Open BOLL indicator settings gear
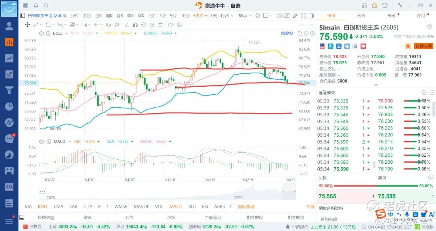The width and height of the screenshot is (436, 231). (42, 33)
